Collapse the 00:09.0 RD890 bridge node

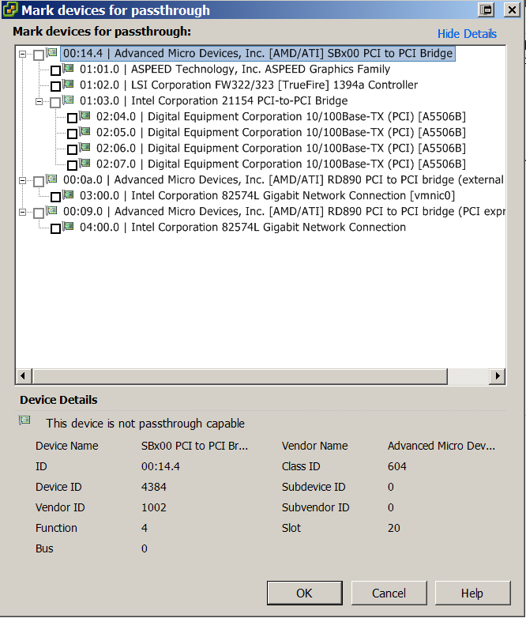click(22, 212)
